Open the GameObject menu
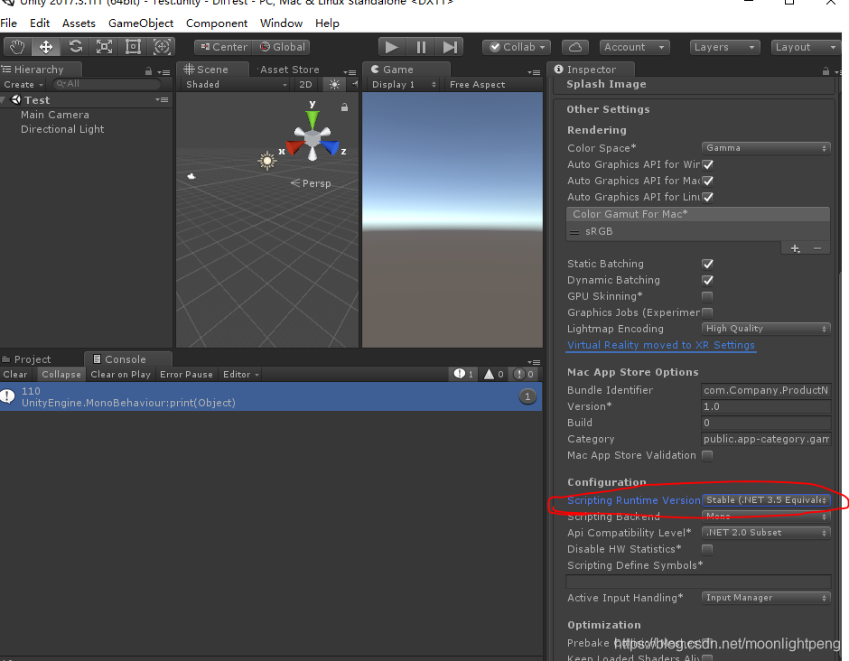 (141, 23)
